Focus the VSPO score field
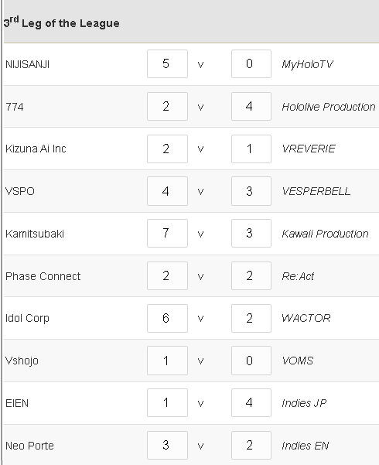Screen dimensions: 379x465 click(x=167, y=191)
